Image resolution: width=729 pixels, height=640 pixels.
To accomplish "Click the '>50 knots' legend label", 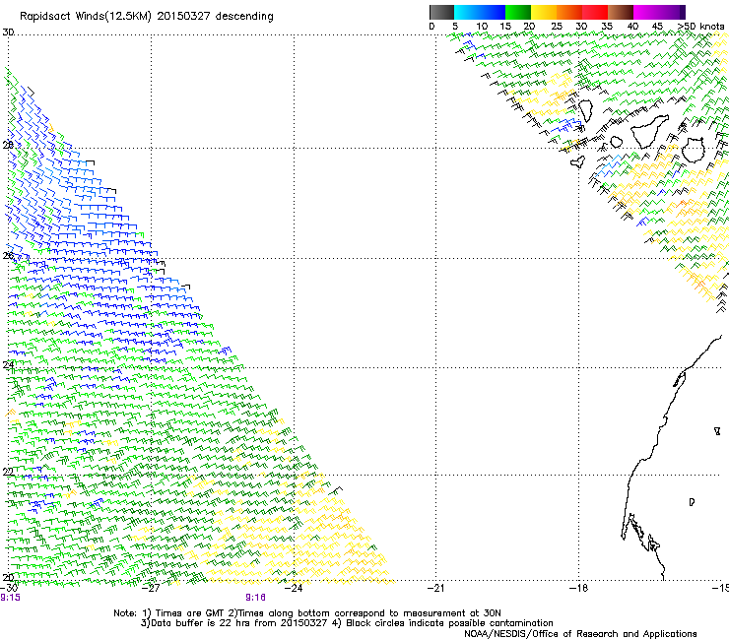I will tap(700, 27).
